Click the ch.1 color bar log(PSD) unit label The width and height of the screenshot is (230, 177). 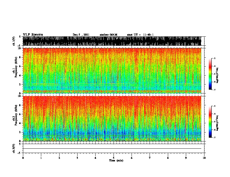pos(218,75)
